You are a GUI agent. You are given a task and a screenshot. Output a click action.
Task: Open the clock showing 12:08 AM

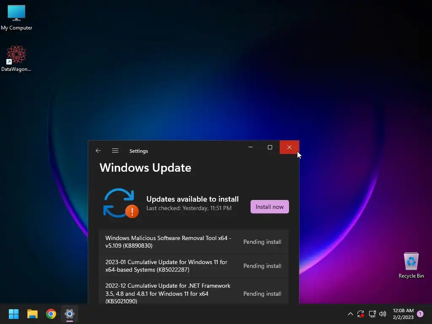403,314
